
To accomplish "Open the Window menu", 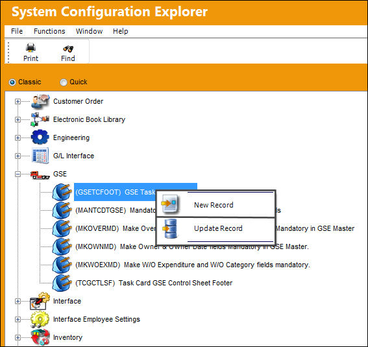I will coord(89,31).
